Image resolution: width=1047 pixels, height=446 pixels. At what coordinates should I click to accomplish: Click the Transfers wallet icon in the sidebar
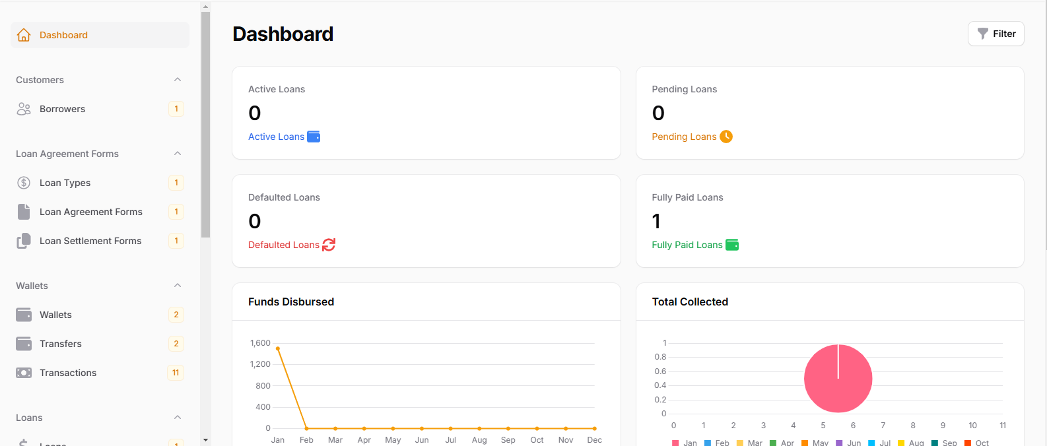click(24, 344)
